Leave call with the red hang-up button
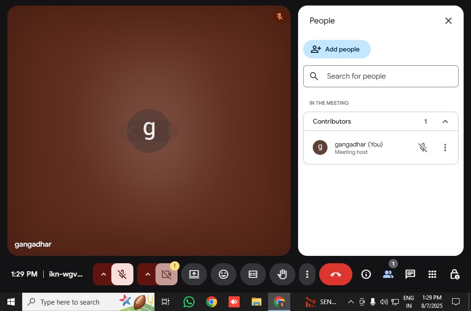The image size is (471, 311). (x=336, y=274)
